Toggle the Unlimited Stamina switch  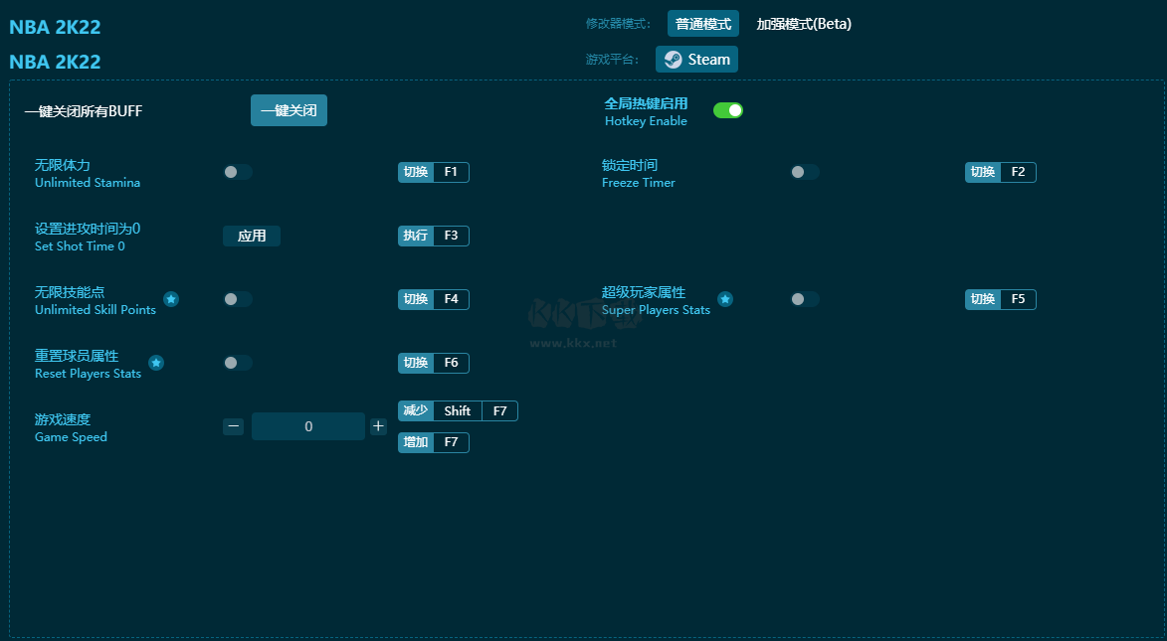pyautogui.click(x=238, y=172)
